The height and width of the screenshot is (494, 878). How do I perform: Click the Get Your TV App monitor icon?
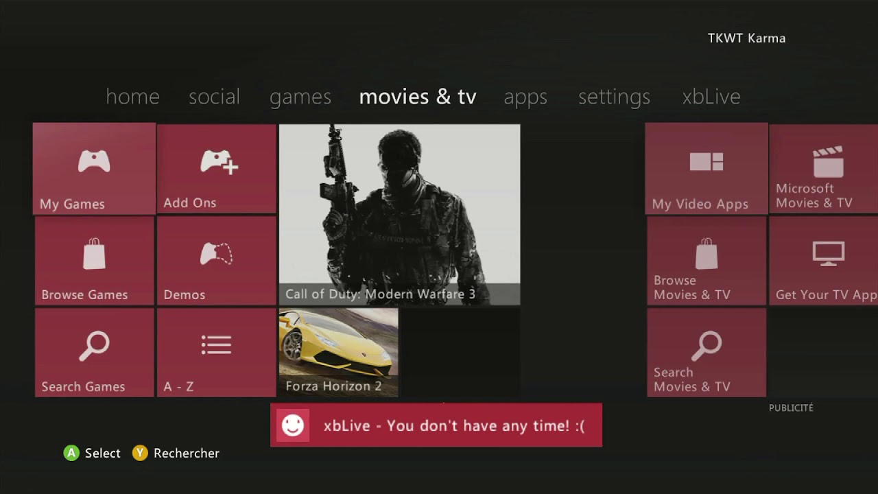click(x=828, y=254)
